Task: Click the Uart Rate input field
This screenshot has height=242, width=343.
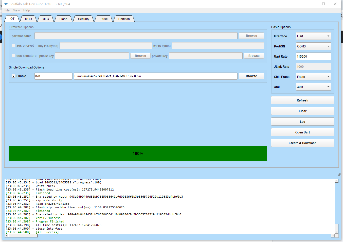Action: pos(313,57)
